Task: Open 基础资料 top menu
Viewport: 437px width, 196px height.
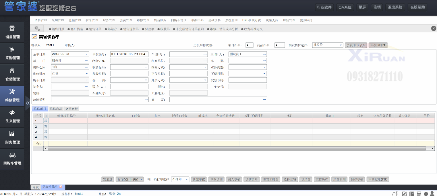Action: (214, 20)
